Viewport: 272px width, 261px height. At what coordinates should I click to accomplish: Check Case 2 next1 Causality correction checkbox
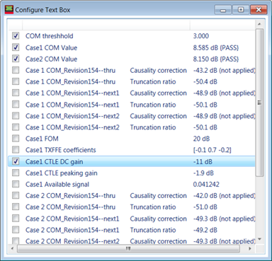pos(16,219)
